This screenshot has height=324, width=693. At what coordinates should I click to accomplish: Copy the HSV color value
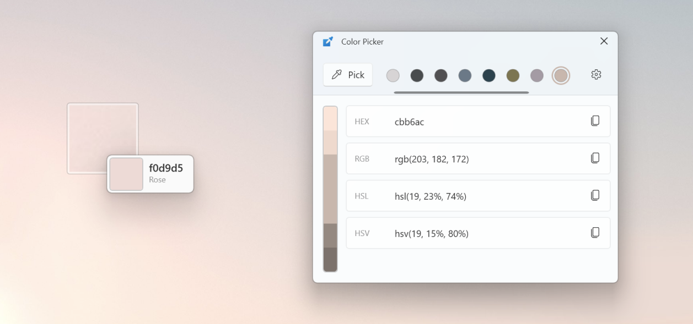[x=595, y=233]
